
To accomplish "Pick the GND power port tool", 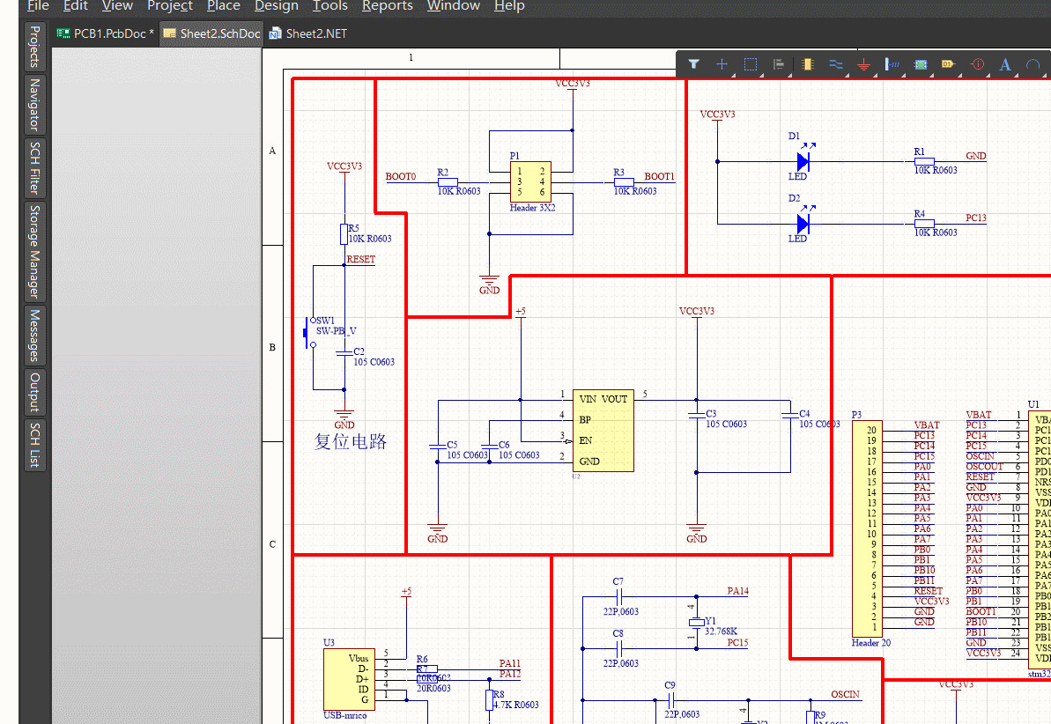I will click(x=864, y=64).
